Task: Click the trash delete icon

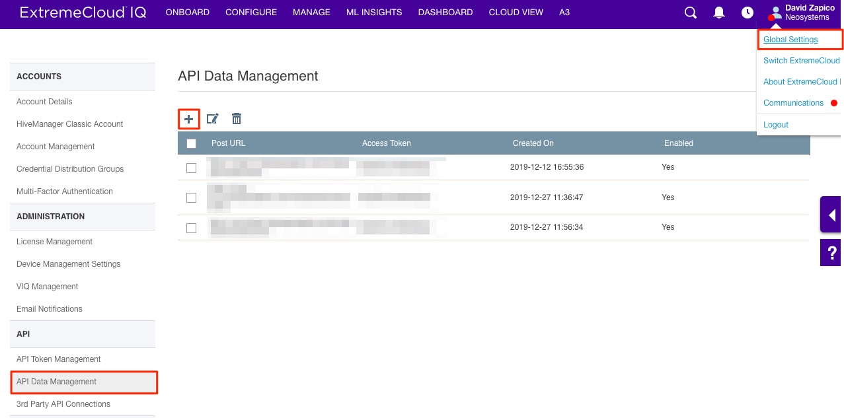Action: tap(237, 119)
